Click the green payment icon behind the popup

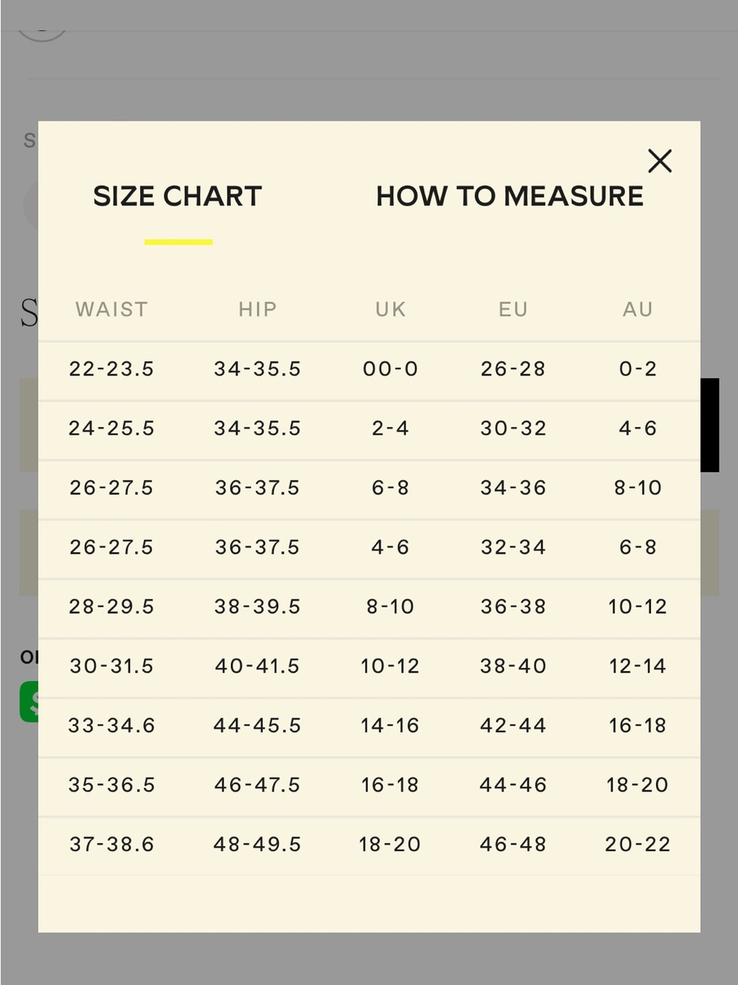coord(29,702)
